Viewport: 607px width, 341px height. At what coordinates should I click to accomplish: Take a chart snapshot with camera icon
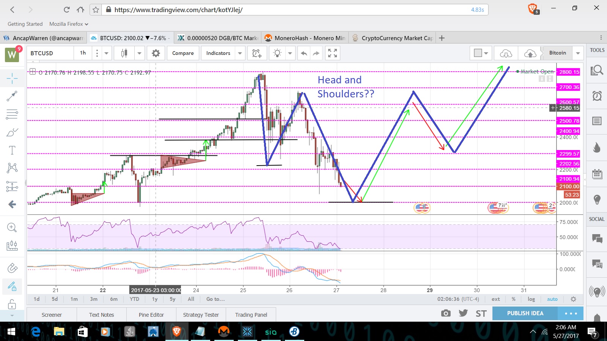[x=446, y=313]
